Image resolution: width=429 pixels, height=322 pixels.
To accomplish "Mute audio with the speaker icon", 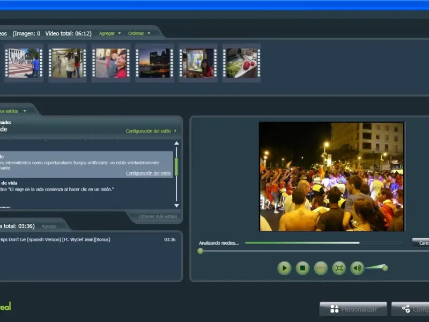I will pos(357,268).
